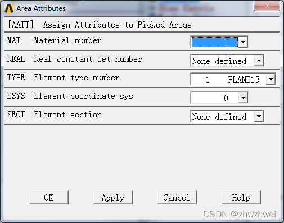Click the 'Element type number' label
Viewport: 284px width, 223px height.
(76, 78)
